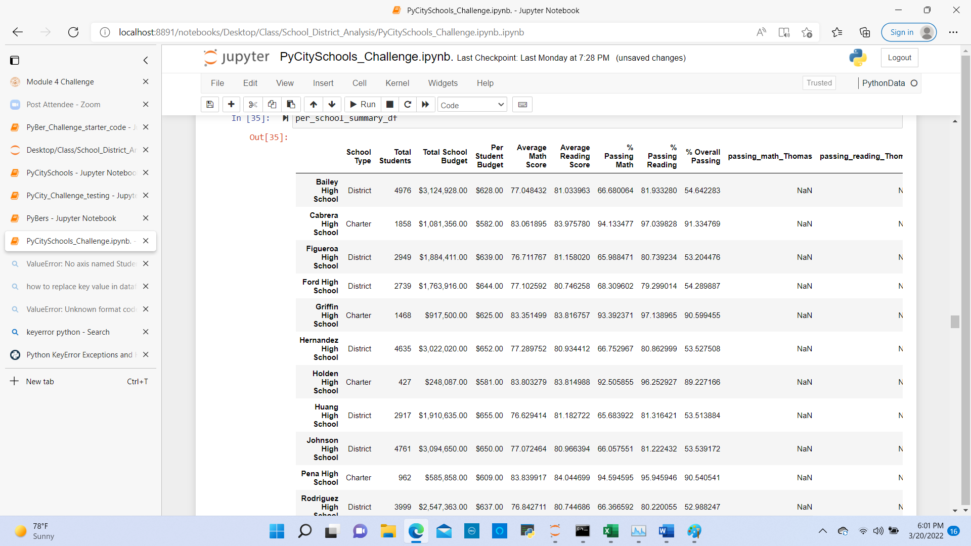
Task: Refresh the browser page
Action: point(73,32)
